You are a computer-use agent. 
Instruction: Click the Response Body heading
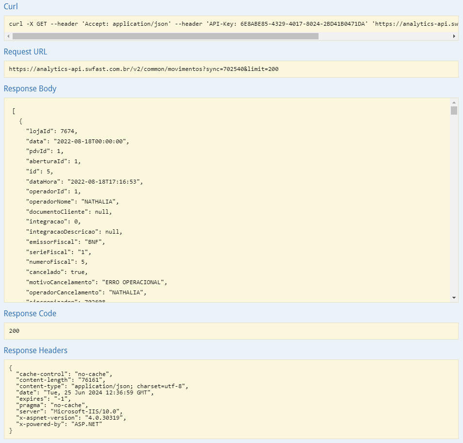pos(30,89)
